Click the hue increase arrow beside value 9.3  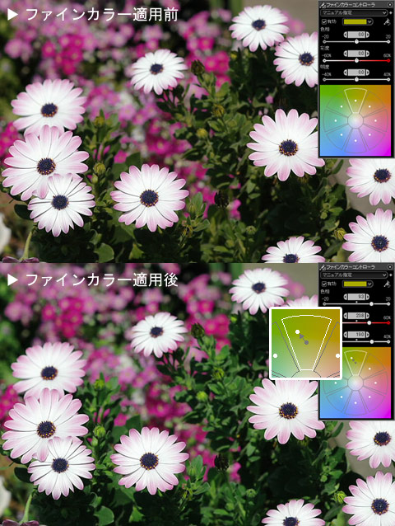(368, 297)
